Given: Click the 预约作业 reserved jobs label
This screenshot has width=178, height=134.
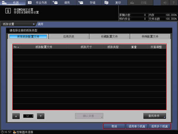Looking at the screenshot, I should (125, 19).
